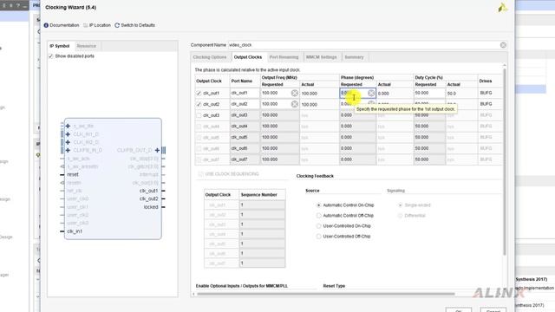Click the OK button

(459, 310)
